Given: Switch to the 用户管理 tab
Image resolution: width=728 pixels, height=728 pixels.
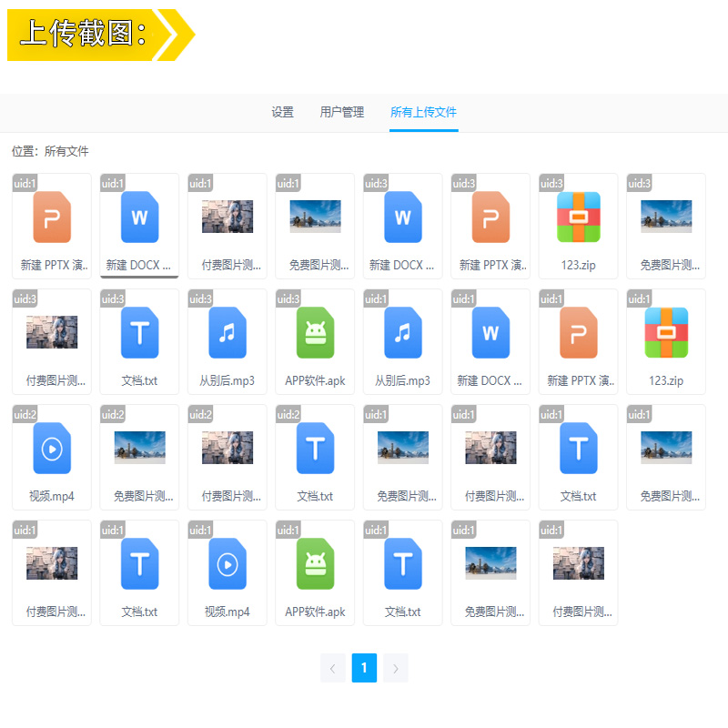Looking at the screenshot, I should (x=342, y=112).
